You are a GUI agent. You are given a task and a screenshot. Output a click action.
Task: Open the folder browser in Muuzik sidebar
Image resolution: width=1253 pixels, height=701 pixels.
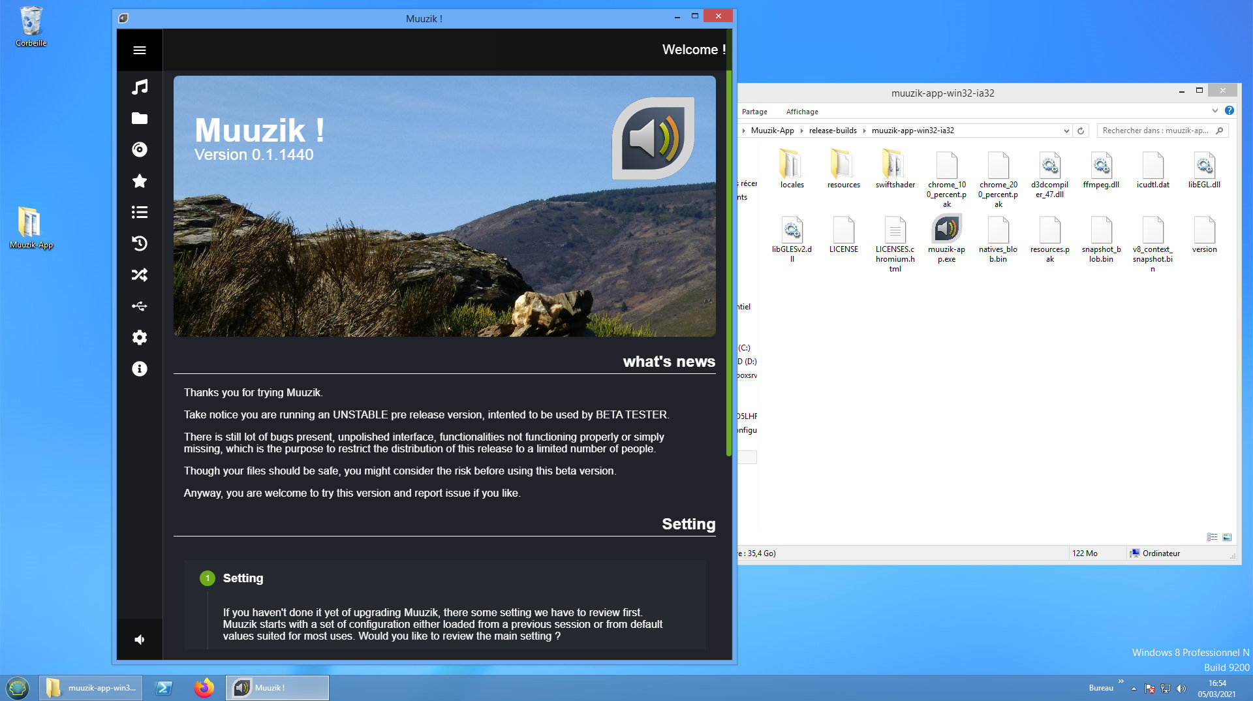point(139,118)
